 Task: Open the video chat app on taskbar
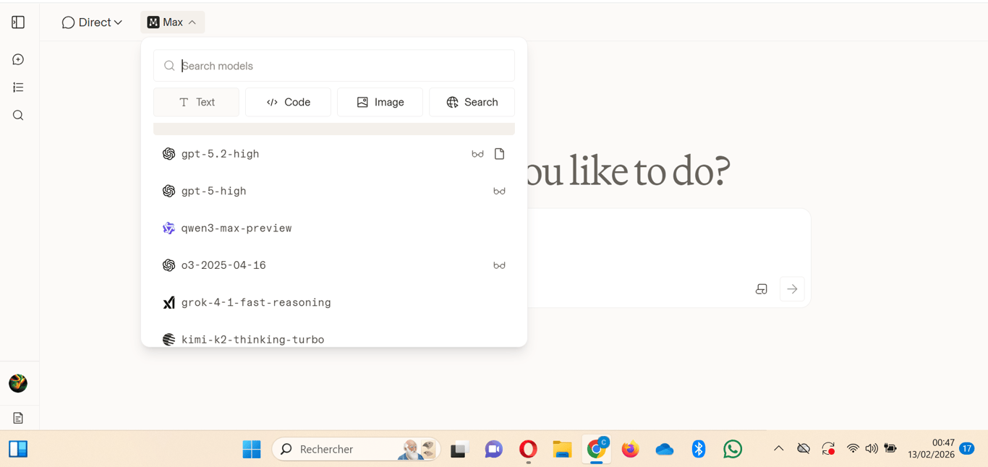coord(493,449)
